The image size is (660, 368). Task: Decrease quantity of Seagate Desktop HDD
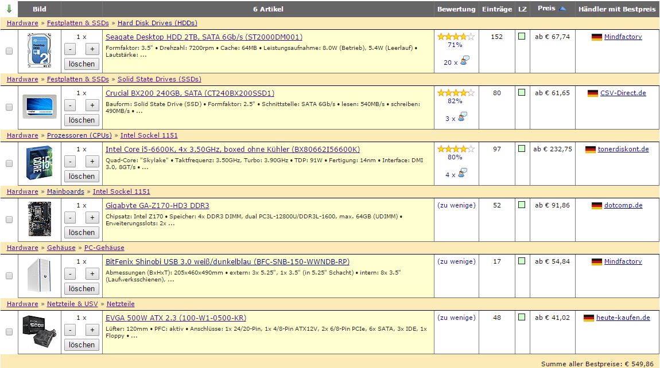tap(70, 49)
